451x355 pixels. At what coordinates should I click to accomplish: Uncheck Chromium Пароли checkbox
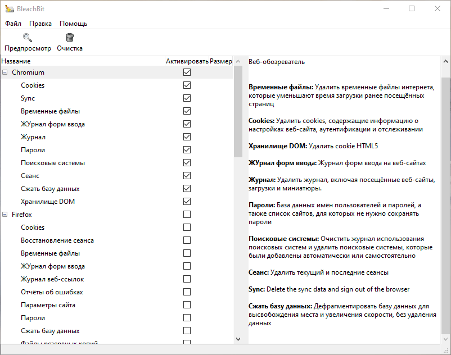(187, 150)
